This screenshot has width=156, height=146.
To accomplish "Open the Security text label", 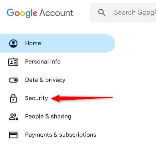I will [36, 98].
